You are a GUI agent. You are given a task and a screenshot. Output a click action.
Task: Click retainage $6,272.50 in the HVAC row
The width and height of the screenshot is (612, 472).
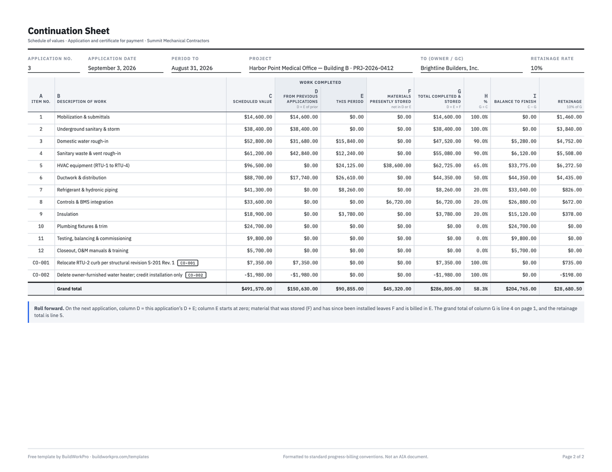[x=569, y=165]
